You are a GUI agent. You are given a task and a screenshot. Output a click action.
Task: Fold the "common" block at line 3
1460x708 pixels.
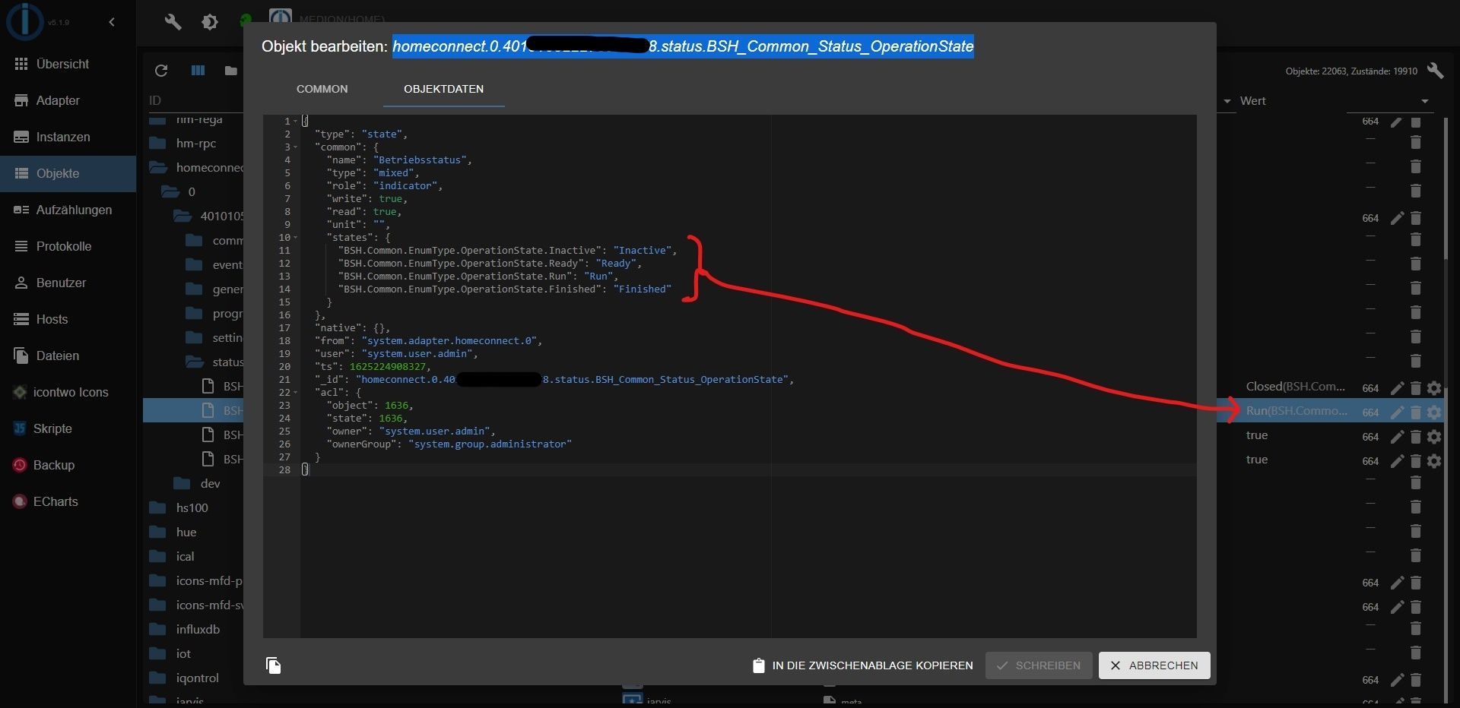click(296, 147)
